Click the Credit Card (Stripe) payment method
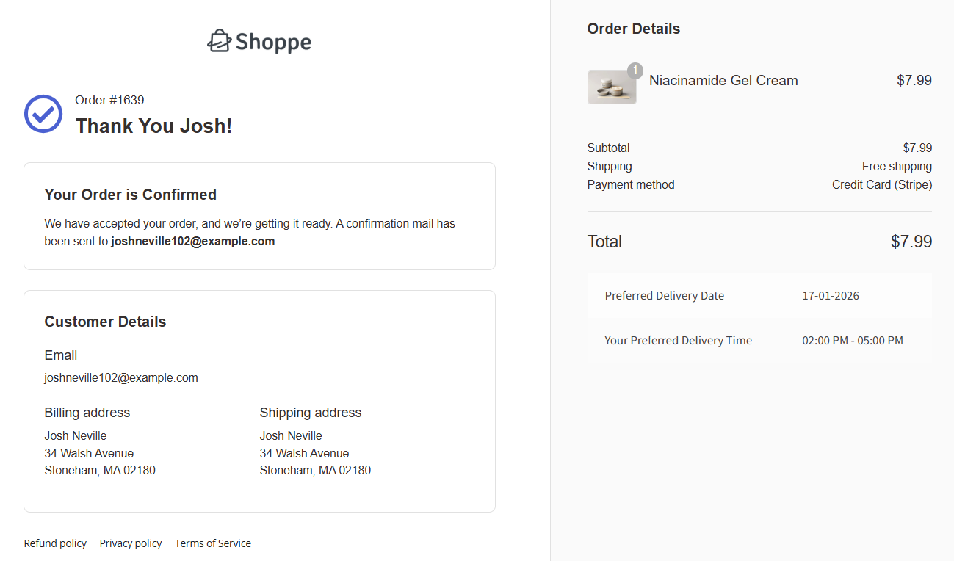 (x=881, y=184)
